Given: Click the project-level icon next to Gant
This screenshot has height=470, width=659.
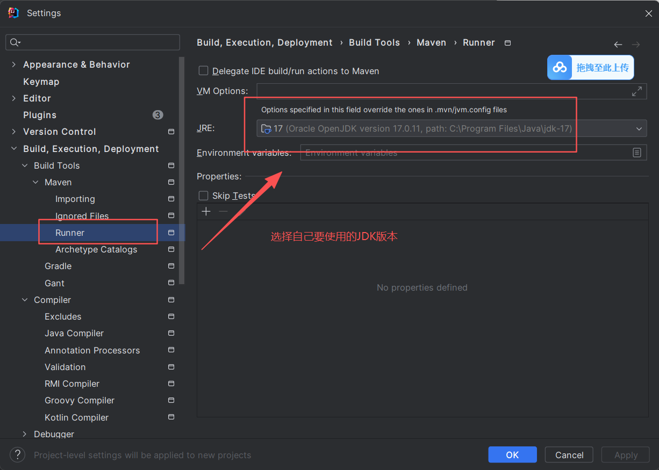Looking at the screenshot, I should (x=171, y=283).
